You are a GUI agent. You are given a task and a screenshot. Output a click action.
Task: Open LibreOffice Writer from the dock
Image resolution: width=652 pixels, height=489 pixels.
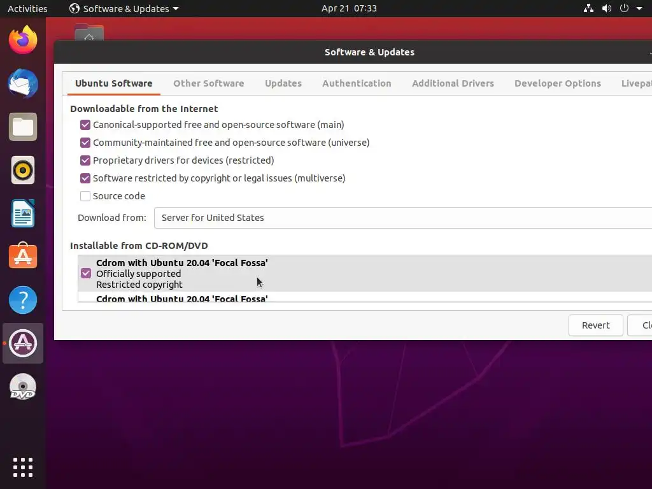[x=23, y=213]
